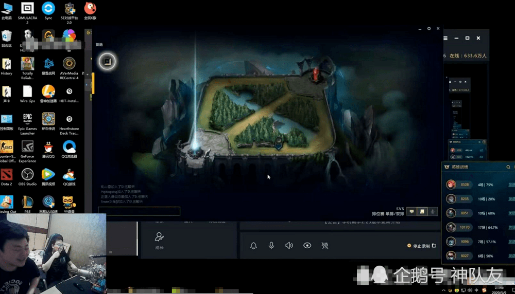Open the 声卡 folder on desktop
Screen dimensions: 515x294
coord(7,94)
